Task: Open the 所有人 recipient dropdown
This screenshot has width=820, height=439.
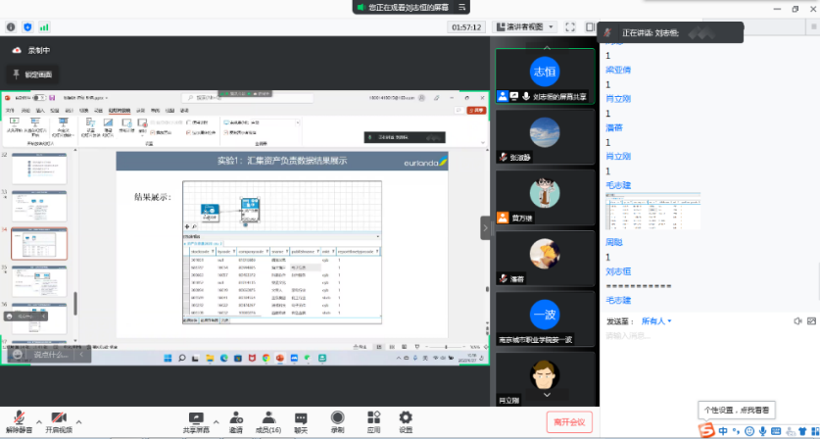Action: click(656, 321)
